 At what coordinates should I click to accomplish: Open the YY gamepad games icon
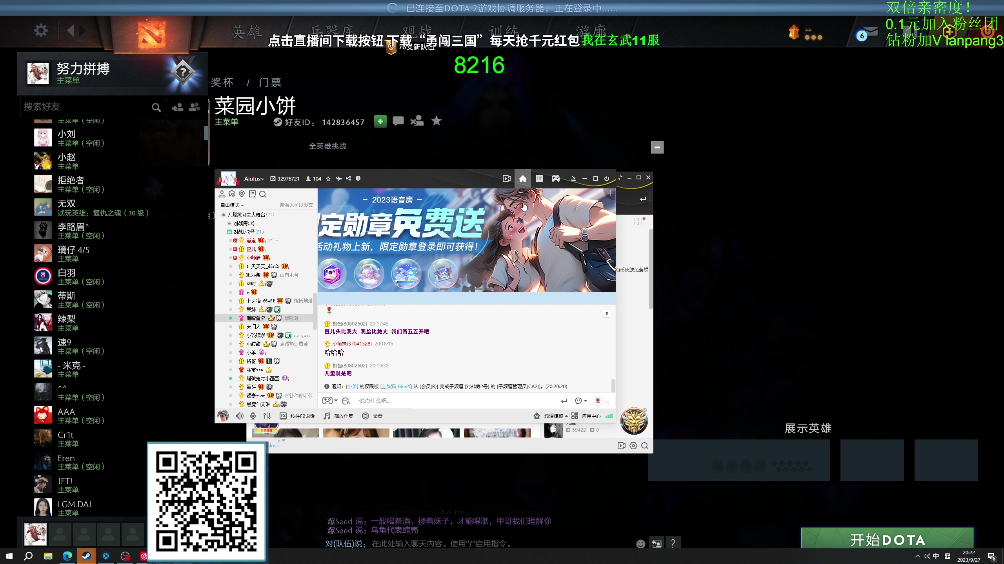click(x=556, y=179)
